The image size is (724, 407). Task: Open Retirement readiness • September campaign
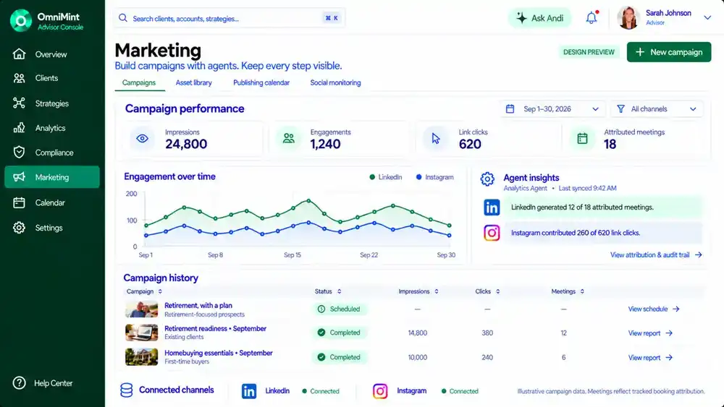215,329
